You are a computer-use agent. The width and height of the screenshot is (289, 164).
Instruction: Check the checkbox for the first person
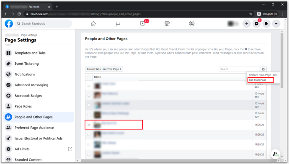point(89,85)
